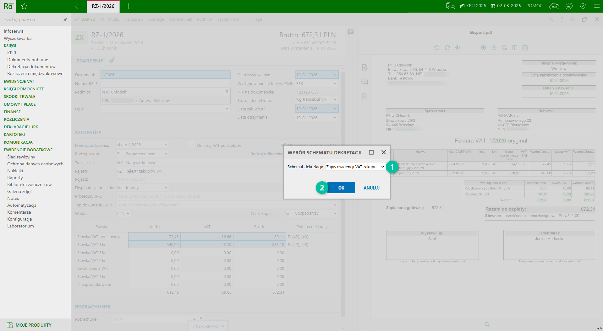
Task: Select Dekretacja dokumentów in sidebar
Action: coord(31,67)
